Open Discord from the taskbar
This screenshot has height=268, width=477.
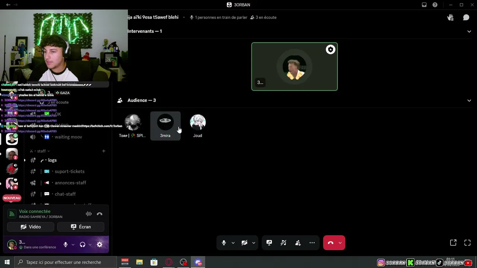pyautogui.click(x=198, y=262)
